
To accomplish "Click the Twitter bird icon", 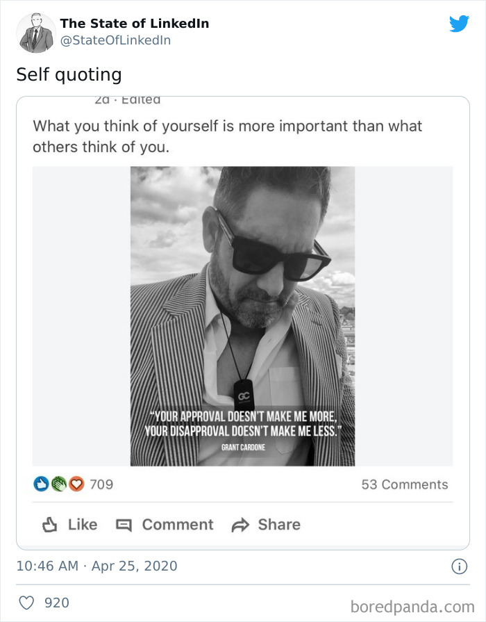I will (460, 23).
